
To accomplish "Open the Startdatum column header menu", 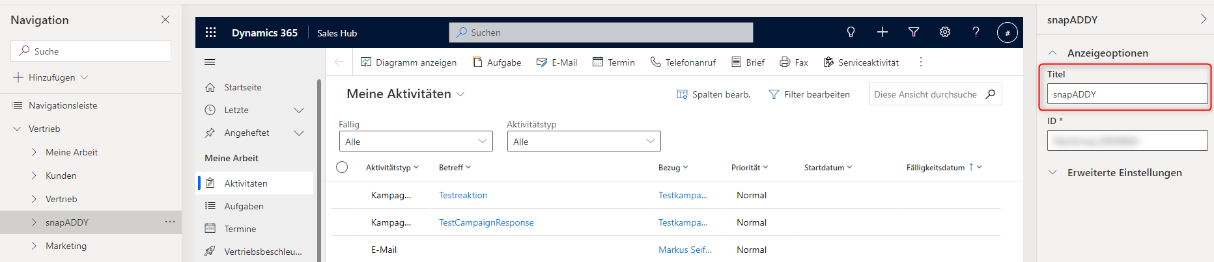I will (828, 167).
